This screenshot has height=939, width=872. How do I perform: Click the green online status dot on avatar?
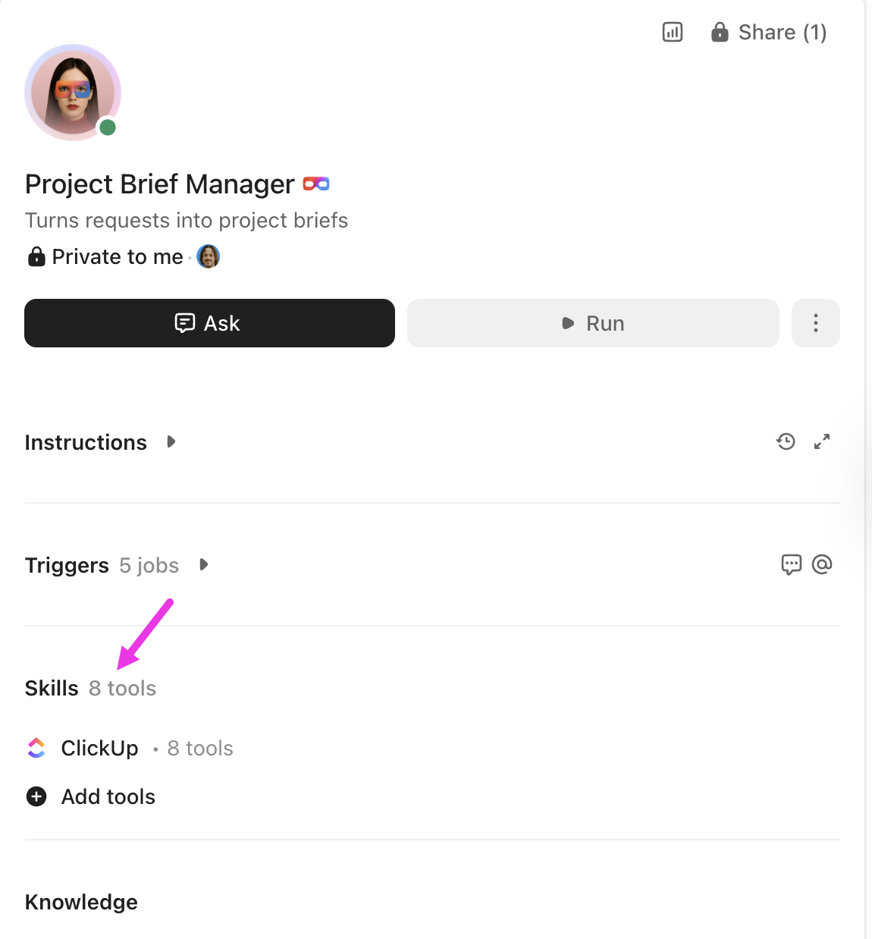click(107, 127)
